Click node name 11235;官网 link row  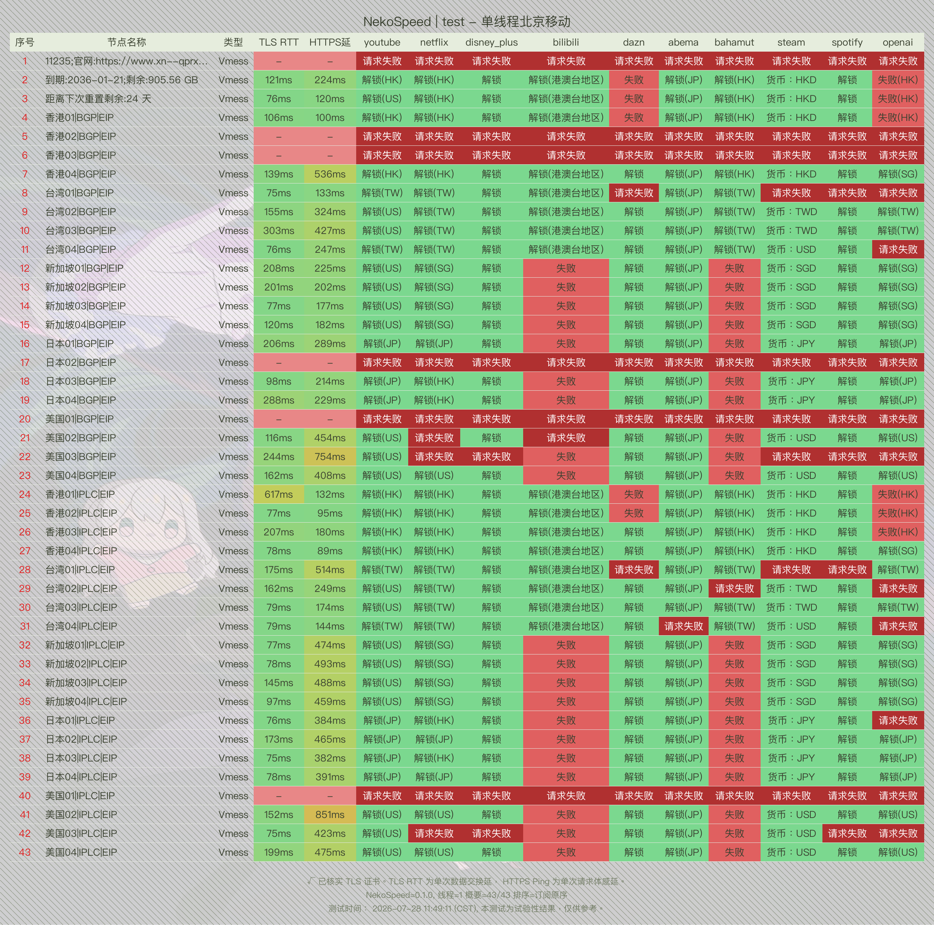[127, 61]
